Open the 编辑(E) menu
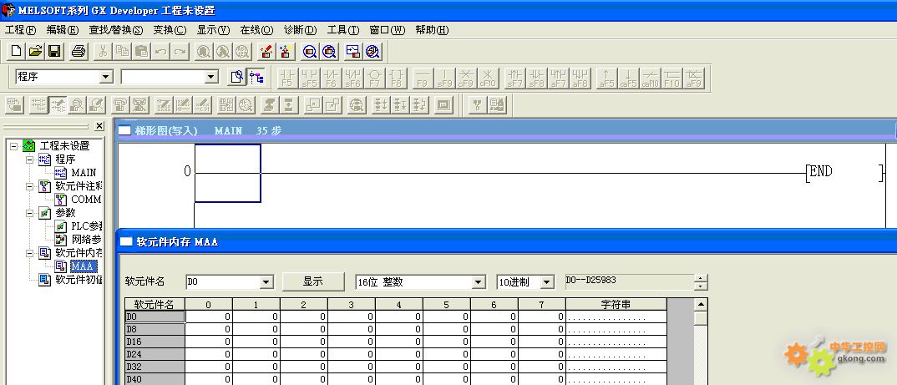 click(63, 30)
